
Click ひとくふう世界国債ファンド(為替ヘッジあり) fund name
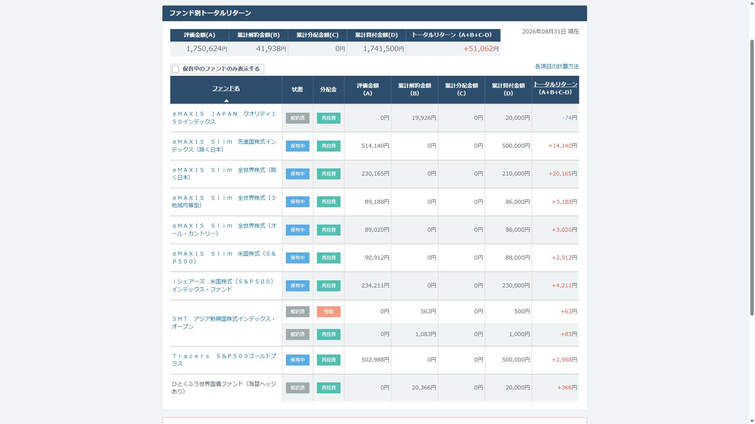coord(224,387)
